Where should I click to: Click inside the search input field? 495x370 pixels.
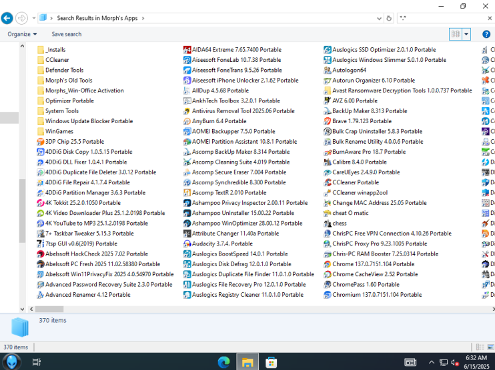click(x=442, y=18)
